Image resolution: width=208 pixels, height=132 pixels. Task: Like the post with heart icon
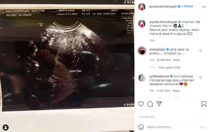pyautogui.click(x=141, y=104)
